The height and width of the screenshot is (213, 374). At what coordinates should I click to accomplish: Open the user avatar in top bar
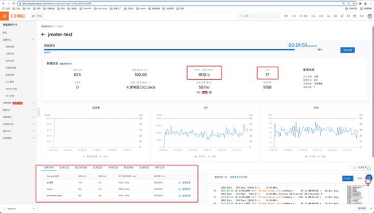click(x=370, y=16)
